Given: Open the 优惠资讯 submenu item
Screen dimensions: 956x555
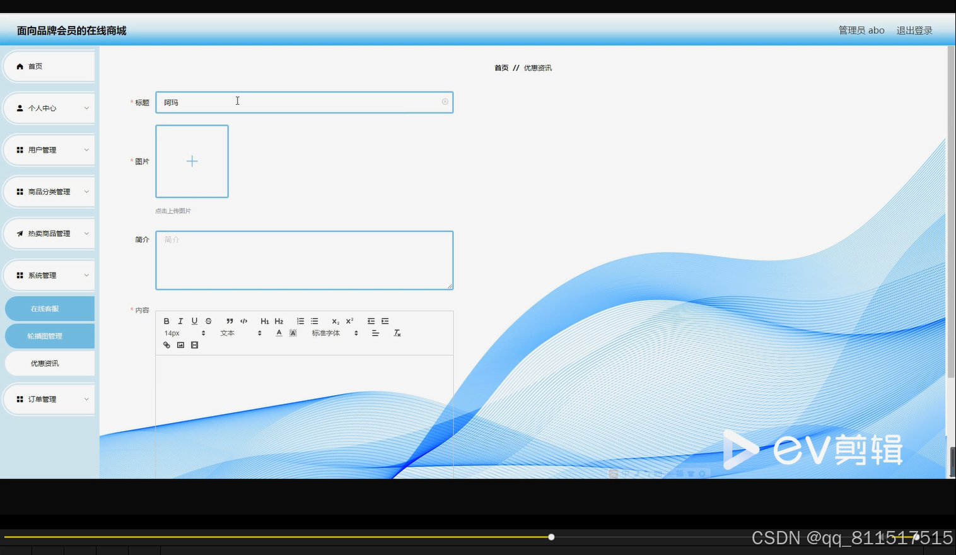Looking at the screenshot, I should tap(50, 363).
